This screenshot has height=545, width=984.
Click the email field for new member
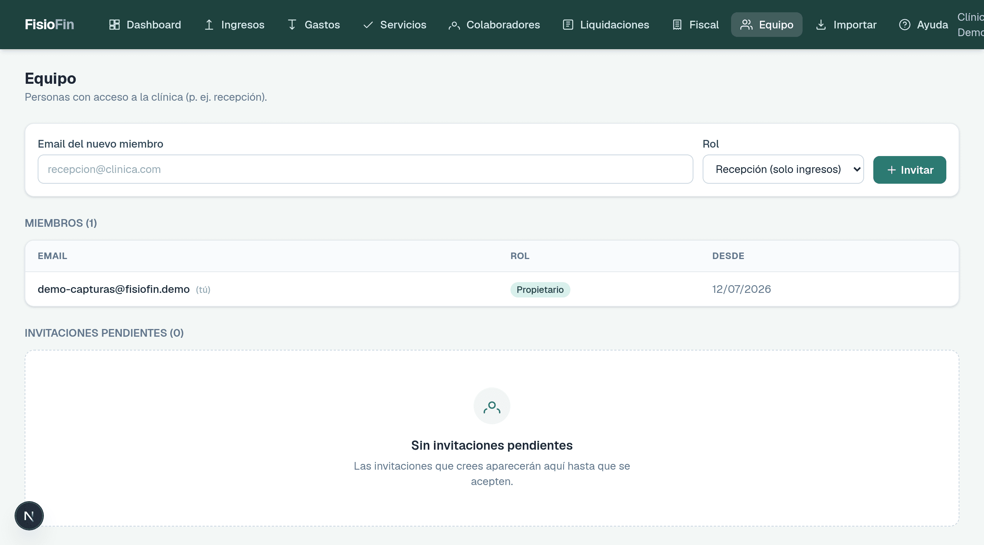click(x=366, y=169)
